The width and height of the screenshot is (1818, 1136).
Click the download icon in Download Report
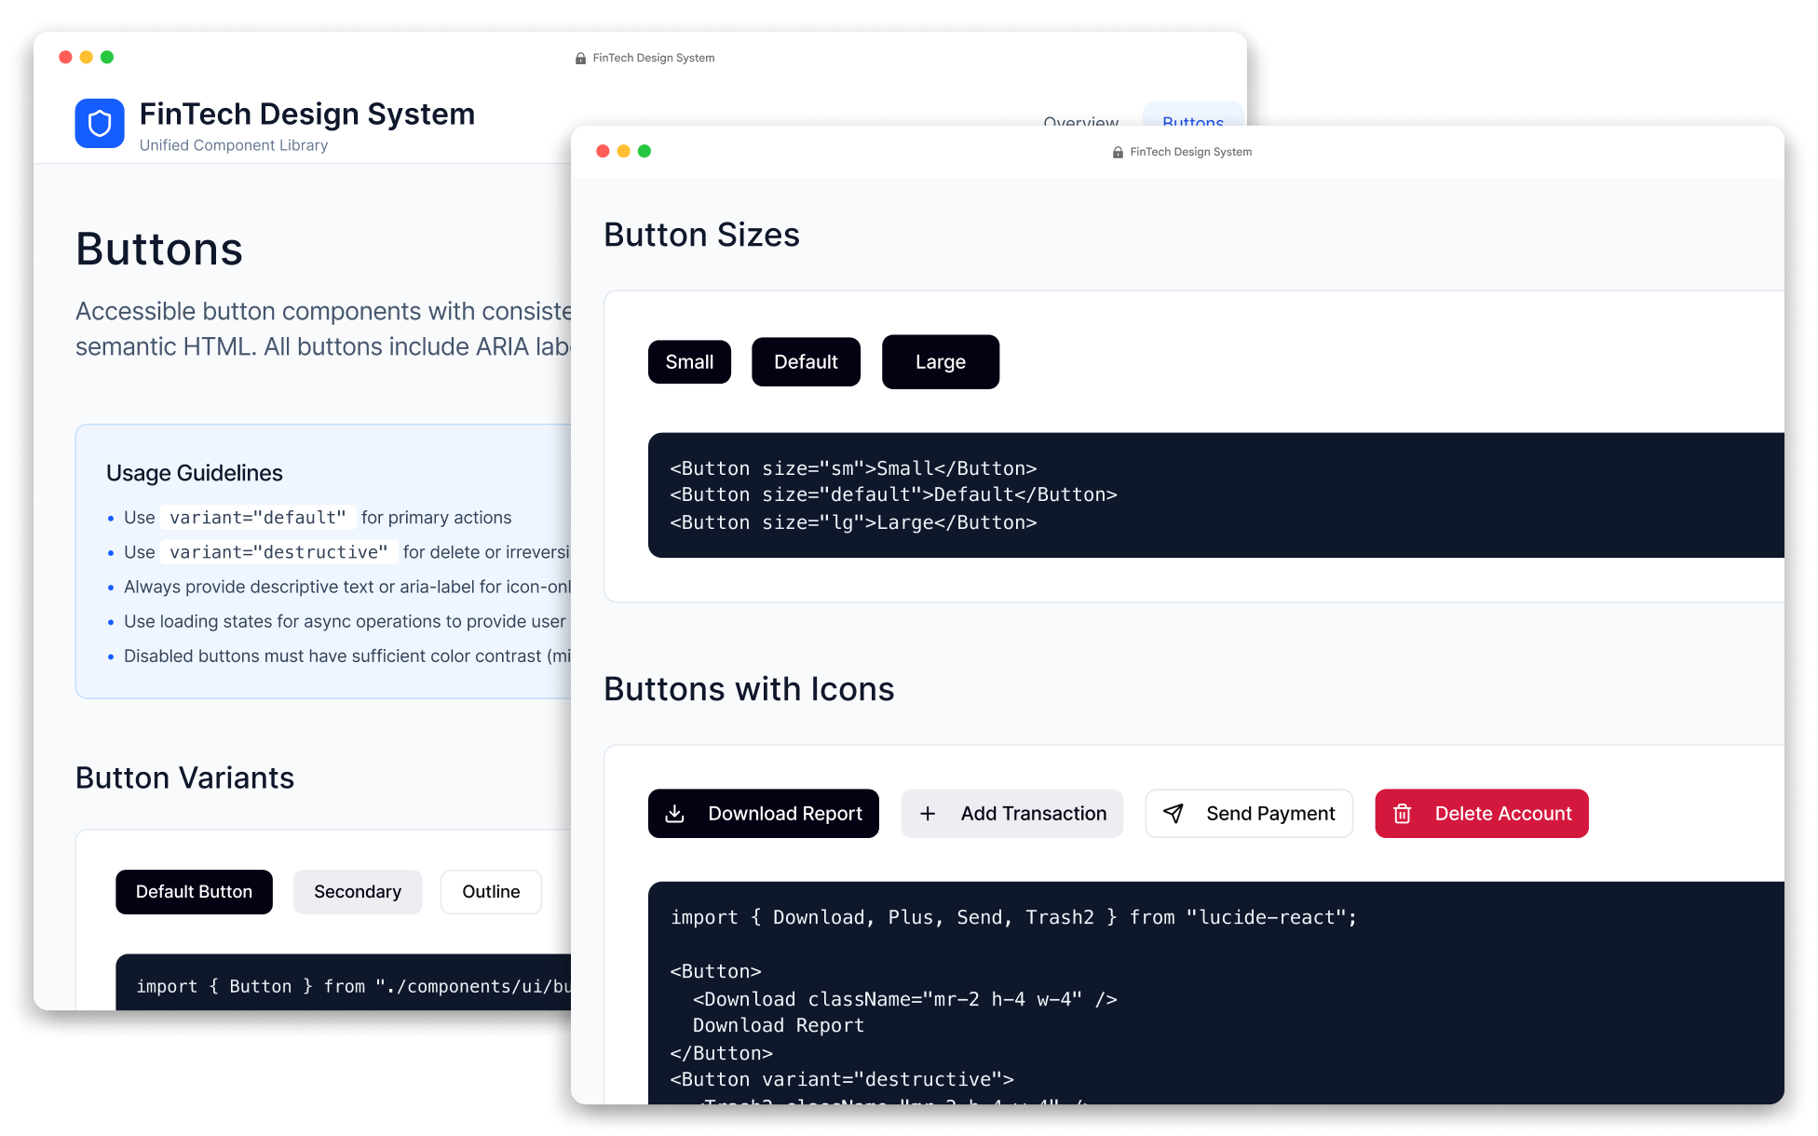click(x=675, y=814)
